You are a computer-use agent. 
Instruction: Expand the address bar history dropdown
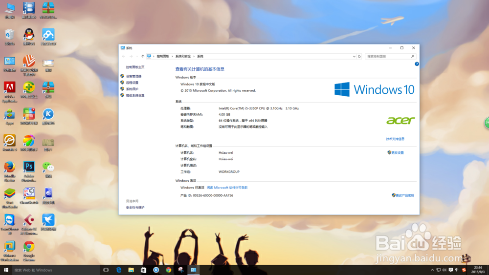tap(354, 56)
